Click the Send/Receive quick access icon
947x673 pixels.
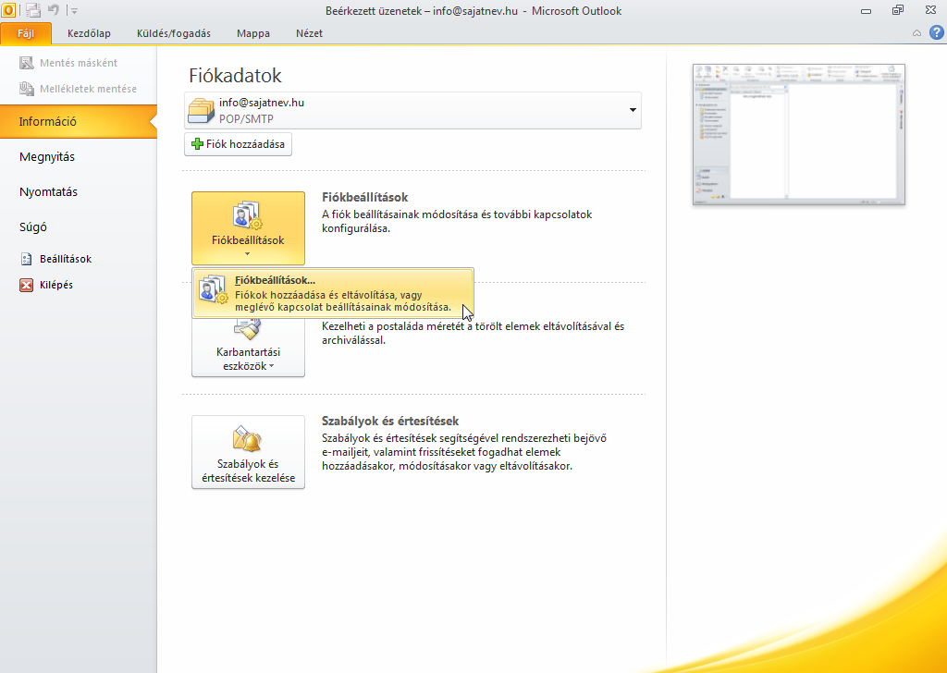click(32, 10)
